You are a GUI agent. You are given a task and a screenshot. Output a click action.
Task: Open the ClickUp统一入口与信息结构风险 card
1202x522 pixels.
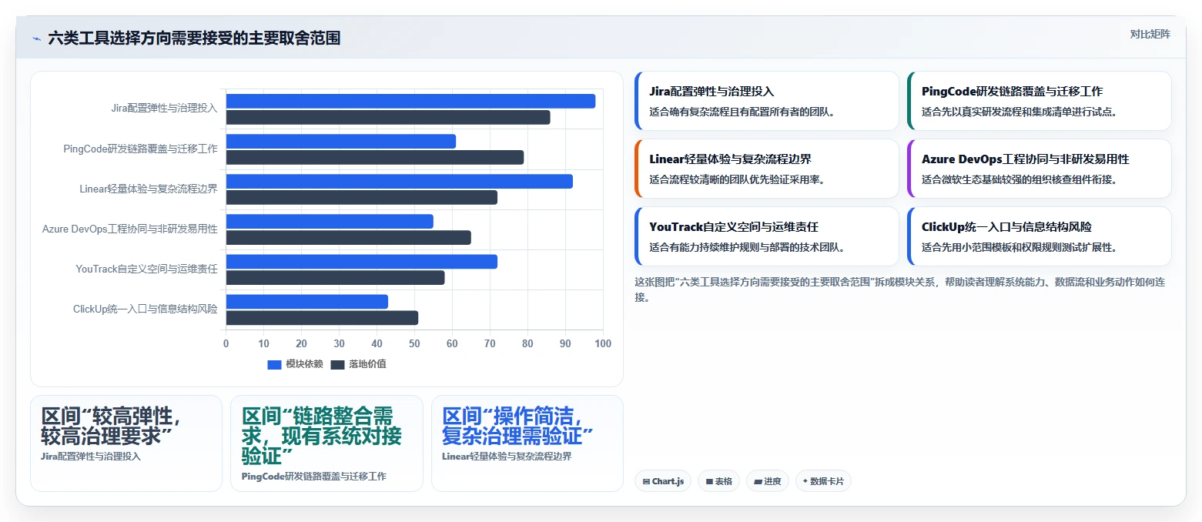click(x=1040, y=236)
